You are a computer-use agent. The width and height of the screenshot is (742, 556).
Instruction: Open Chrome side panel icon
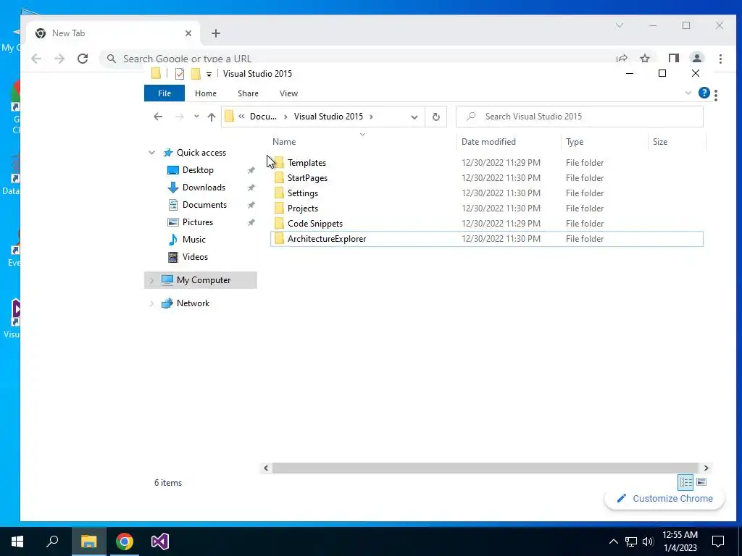[x=673, y=59]
